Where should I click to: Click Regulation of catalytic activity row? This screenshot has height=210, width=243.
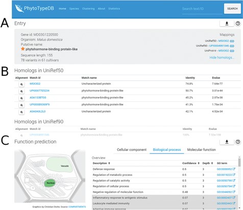pyautogui.click(x=164, y=180)
